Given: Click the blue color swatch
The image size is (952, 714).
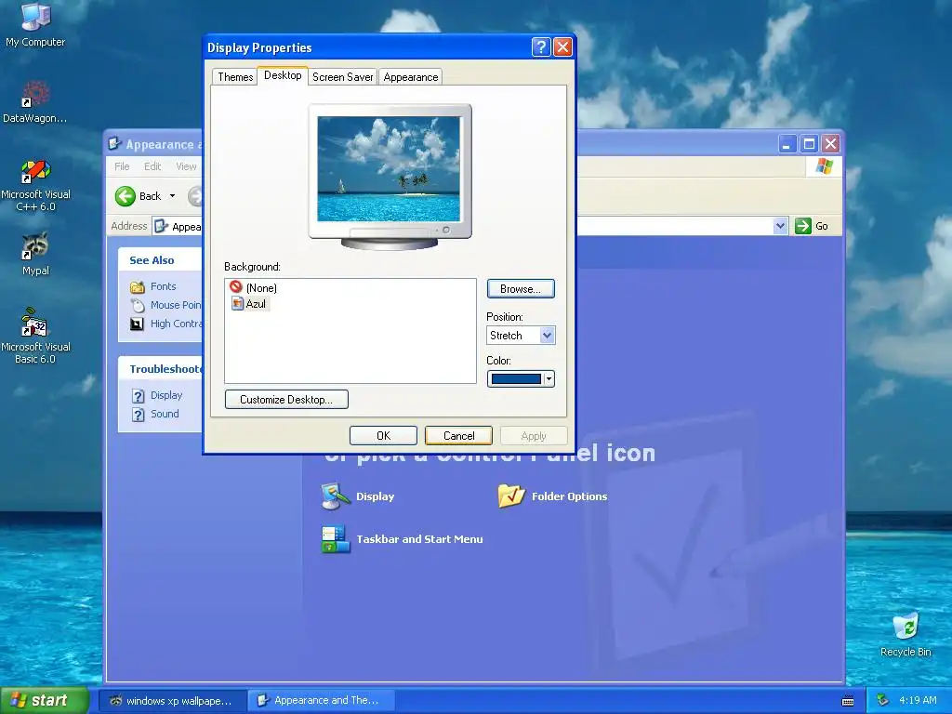Looking at the screenshot, I should click(515, 379).
